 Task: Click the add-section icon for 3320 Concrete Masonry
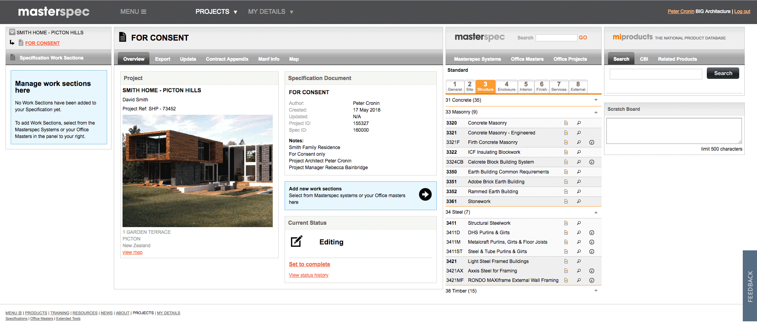[x=566, y=123]
